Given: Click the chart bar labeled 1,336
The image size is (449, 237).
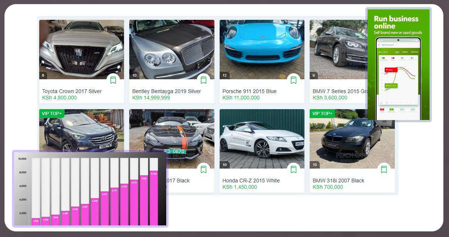Looking at the screenshot, I should pyautogui.click(x=36, y=222).
